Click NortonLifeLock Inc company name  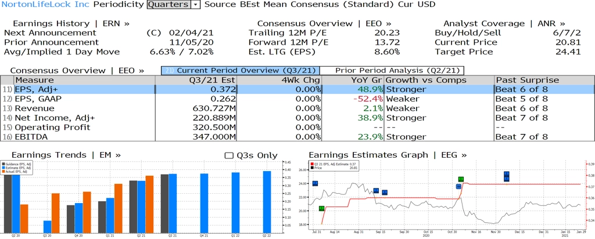[x=46, y=5]
